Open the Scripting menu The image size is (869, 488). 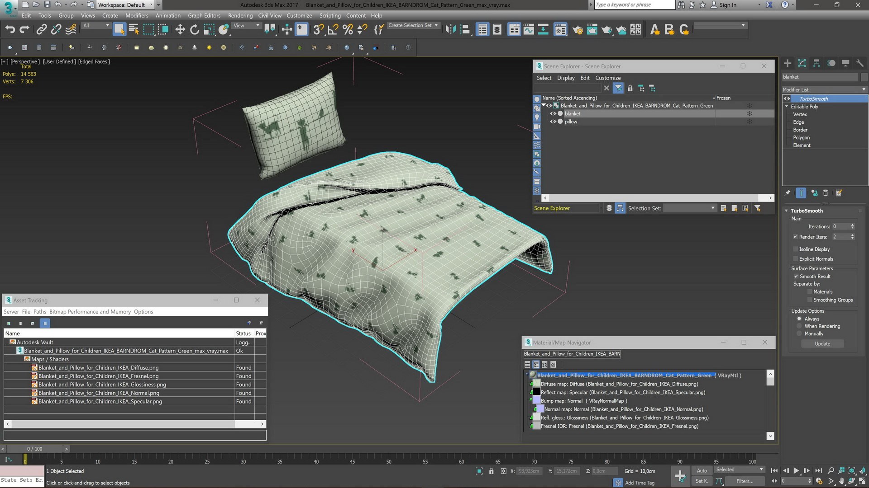pos(330,15)
